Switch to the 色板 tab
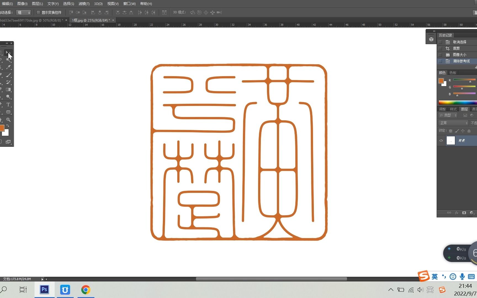 pos(453,73)
